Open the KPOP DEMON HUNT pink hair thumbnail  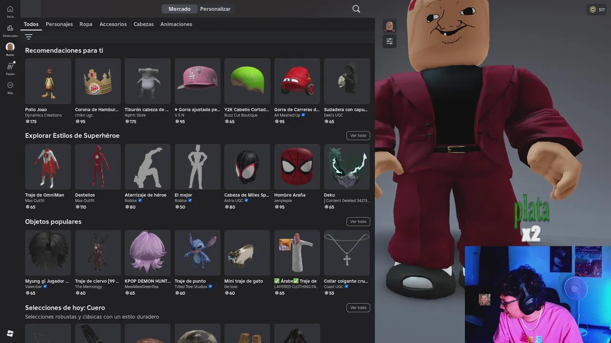pyautogui.click(x=147, y=253)
